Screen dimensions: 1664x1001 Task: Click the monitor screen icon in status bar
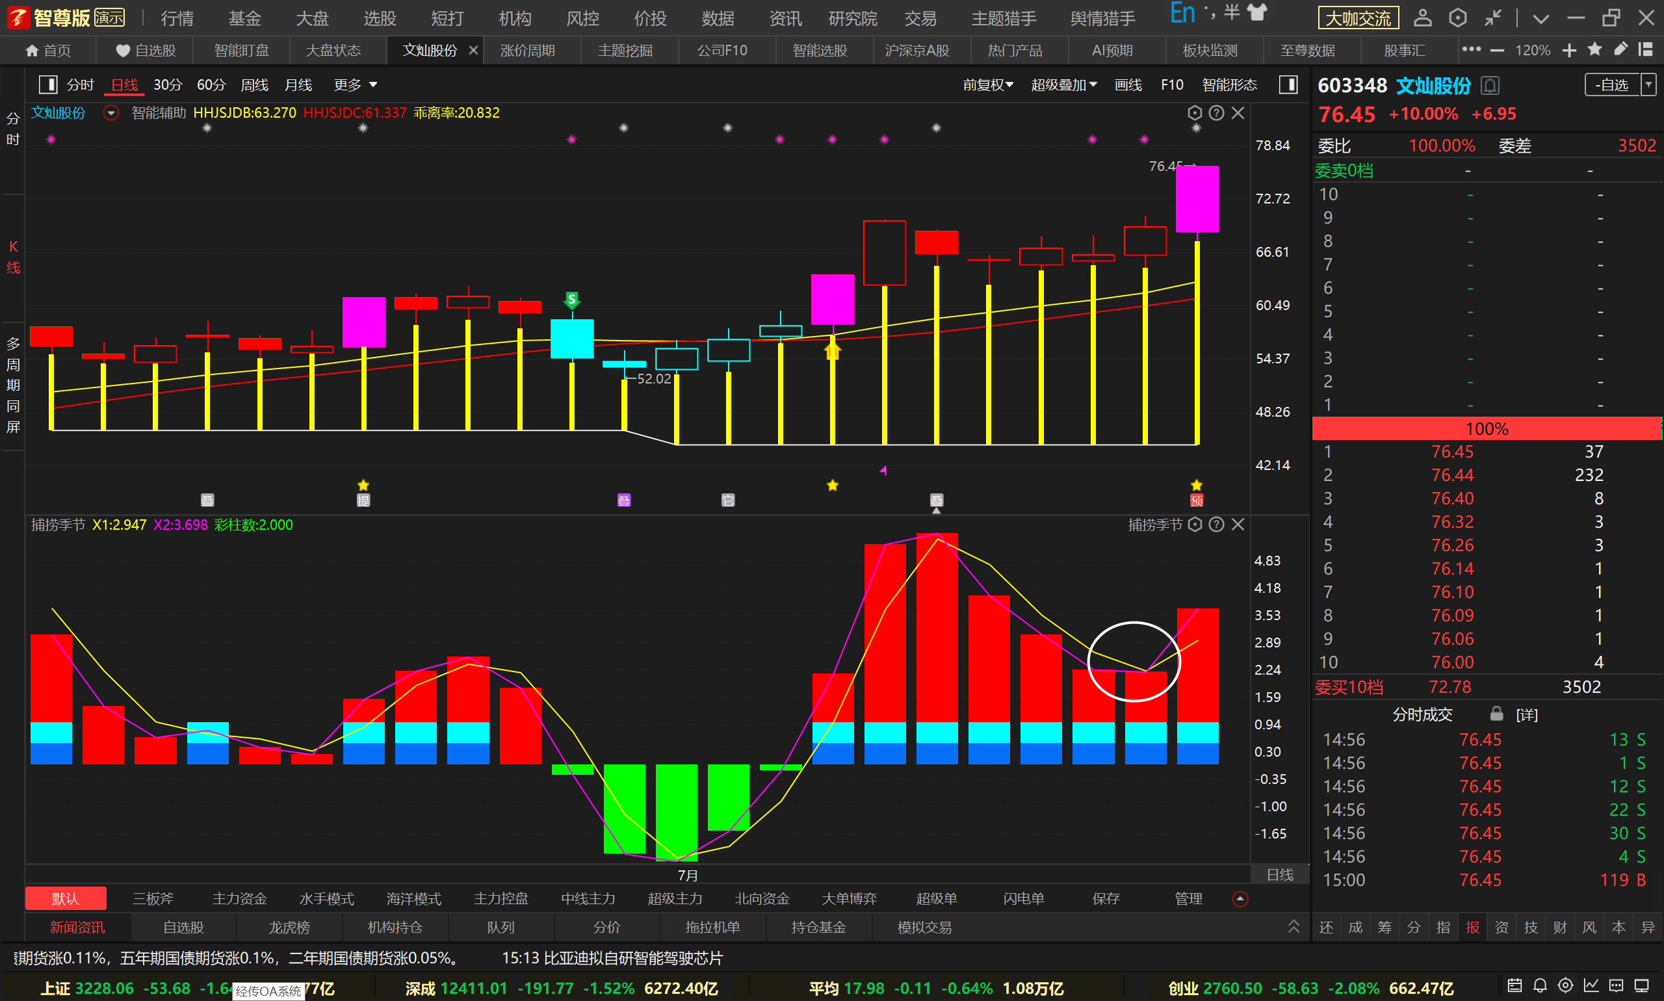click(1642, 985)
